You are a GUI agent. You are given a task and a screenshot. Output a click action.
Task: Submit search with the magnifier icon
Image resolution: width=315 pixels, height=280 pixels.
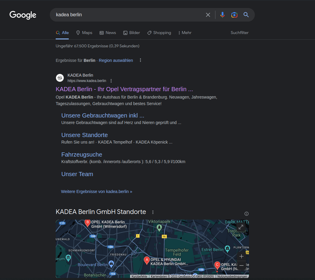coord(246,15)
